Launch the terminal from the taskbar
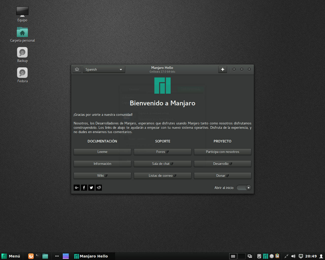The width and height of the screenshot is (325, 260). coord(38,256)
